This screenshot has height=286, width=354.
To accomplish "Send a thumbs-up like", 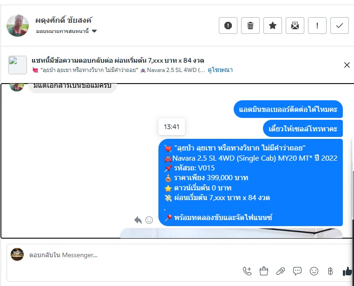I will point(347,271).
